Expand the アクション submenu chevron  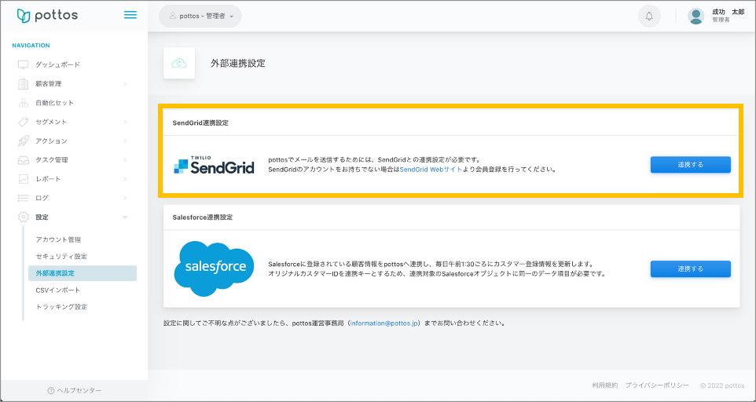[x=126, y=141]
